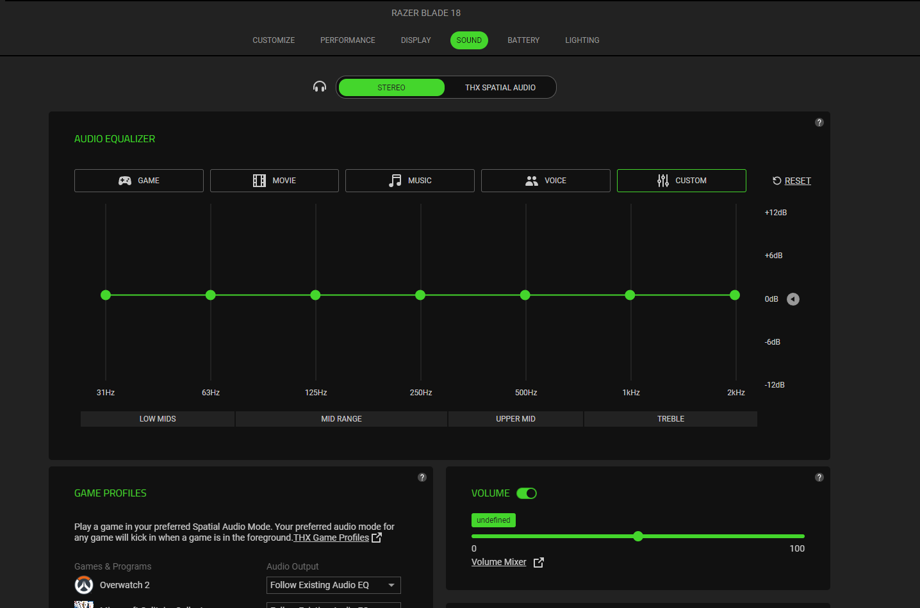Viewport: 920px width, 608px height.
Task: Click the 125Hz equalizer slider handle
Action: tap(315, 295)
